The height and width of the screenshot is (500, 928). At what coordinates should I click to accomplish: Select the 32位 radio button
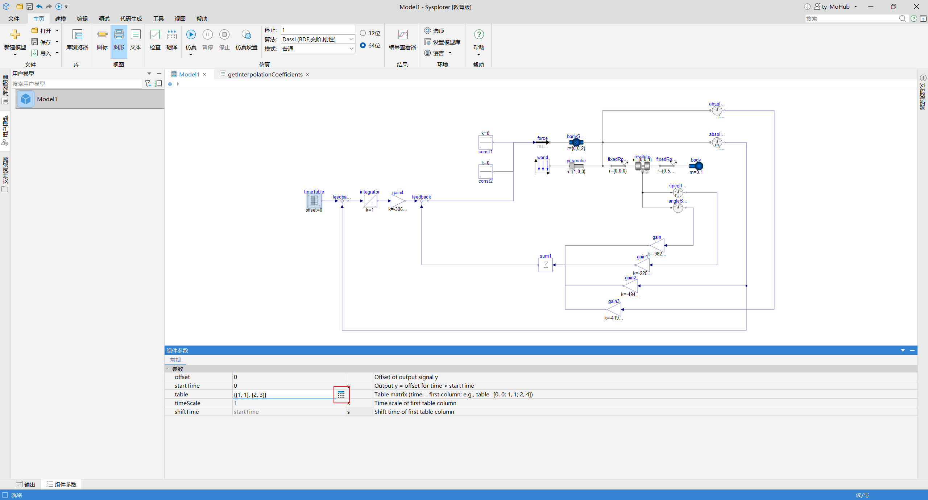(363, 33)
